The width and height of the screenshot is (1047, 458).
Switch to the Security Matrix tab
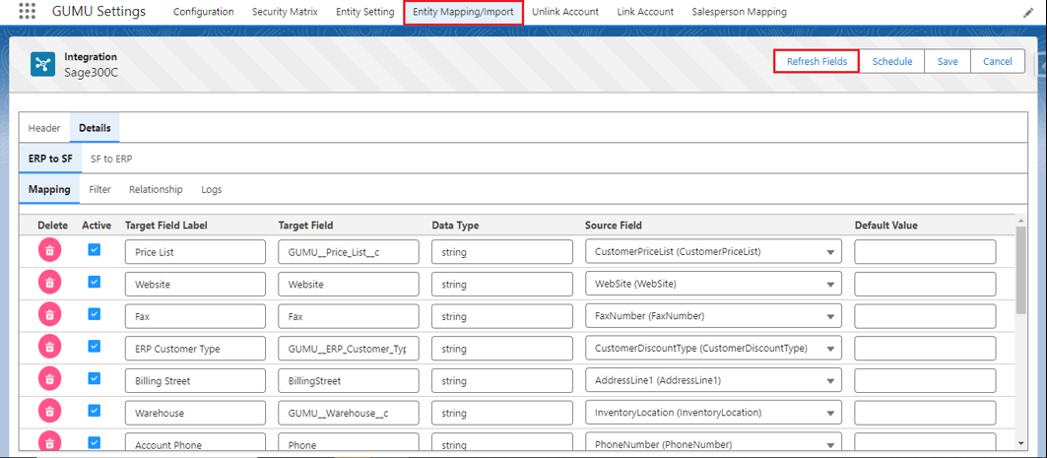(287, 12)
